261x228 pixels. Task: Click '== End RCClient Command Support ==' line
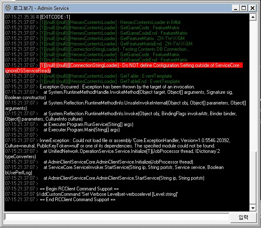tap(60, 199)
